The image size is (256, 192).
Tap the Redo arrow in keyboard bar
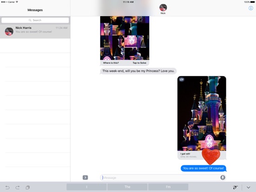pos(18,187)
